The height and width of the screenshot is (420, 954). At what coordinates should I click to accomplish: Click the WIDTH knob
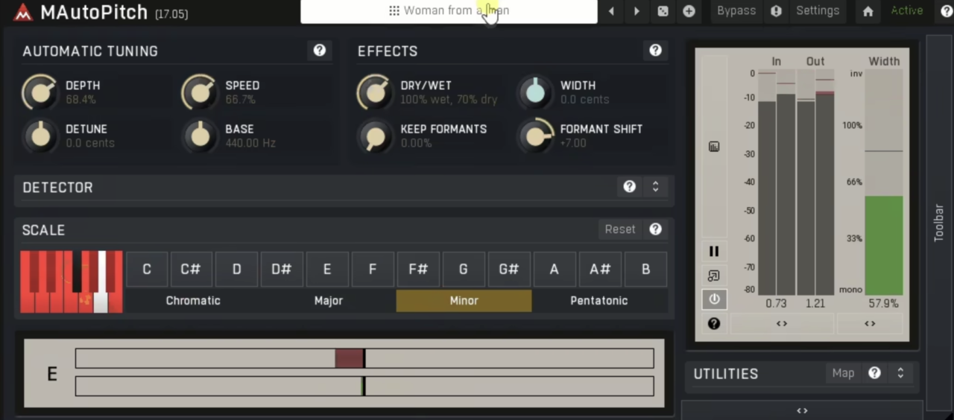(x=535, y=92)
